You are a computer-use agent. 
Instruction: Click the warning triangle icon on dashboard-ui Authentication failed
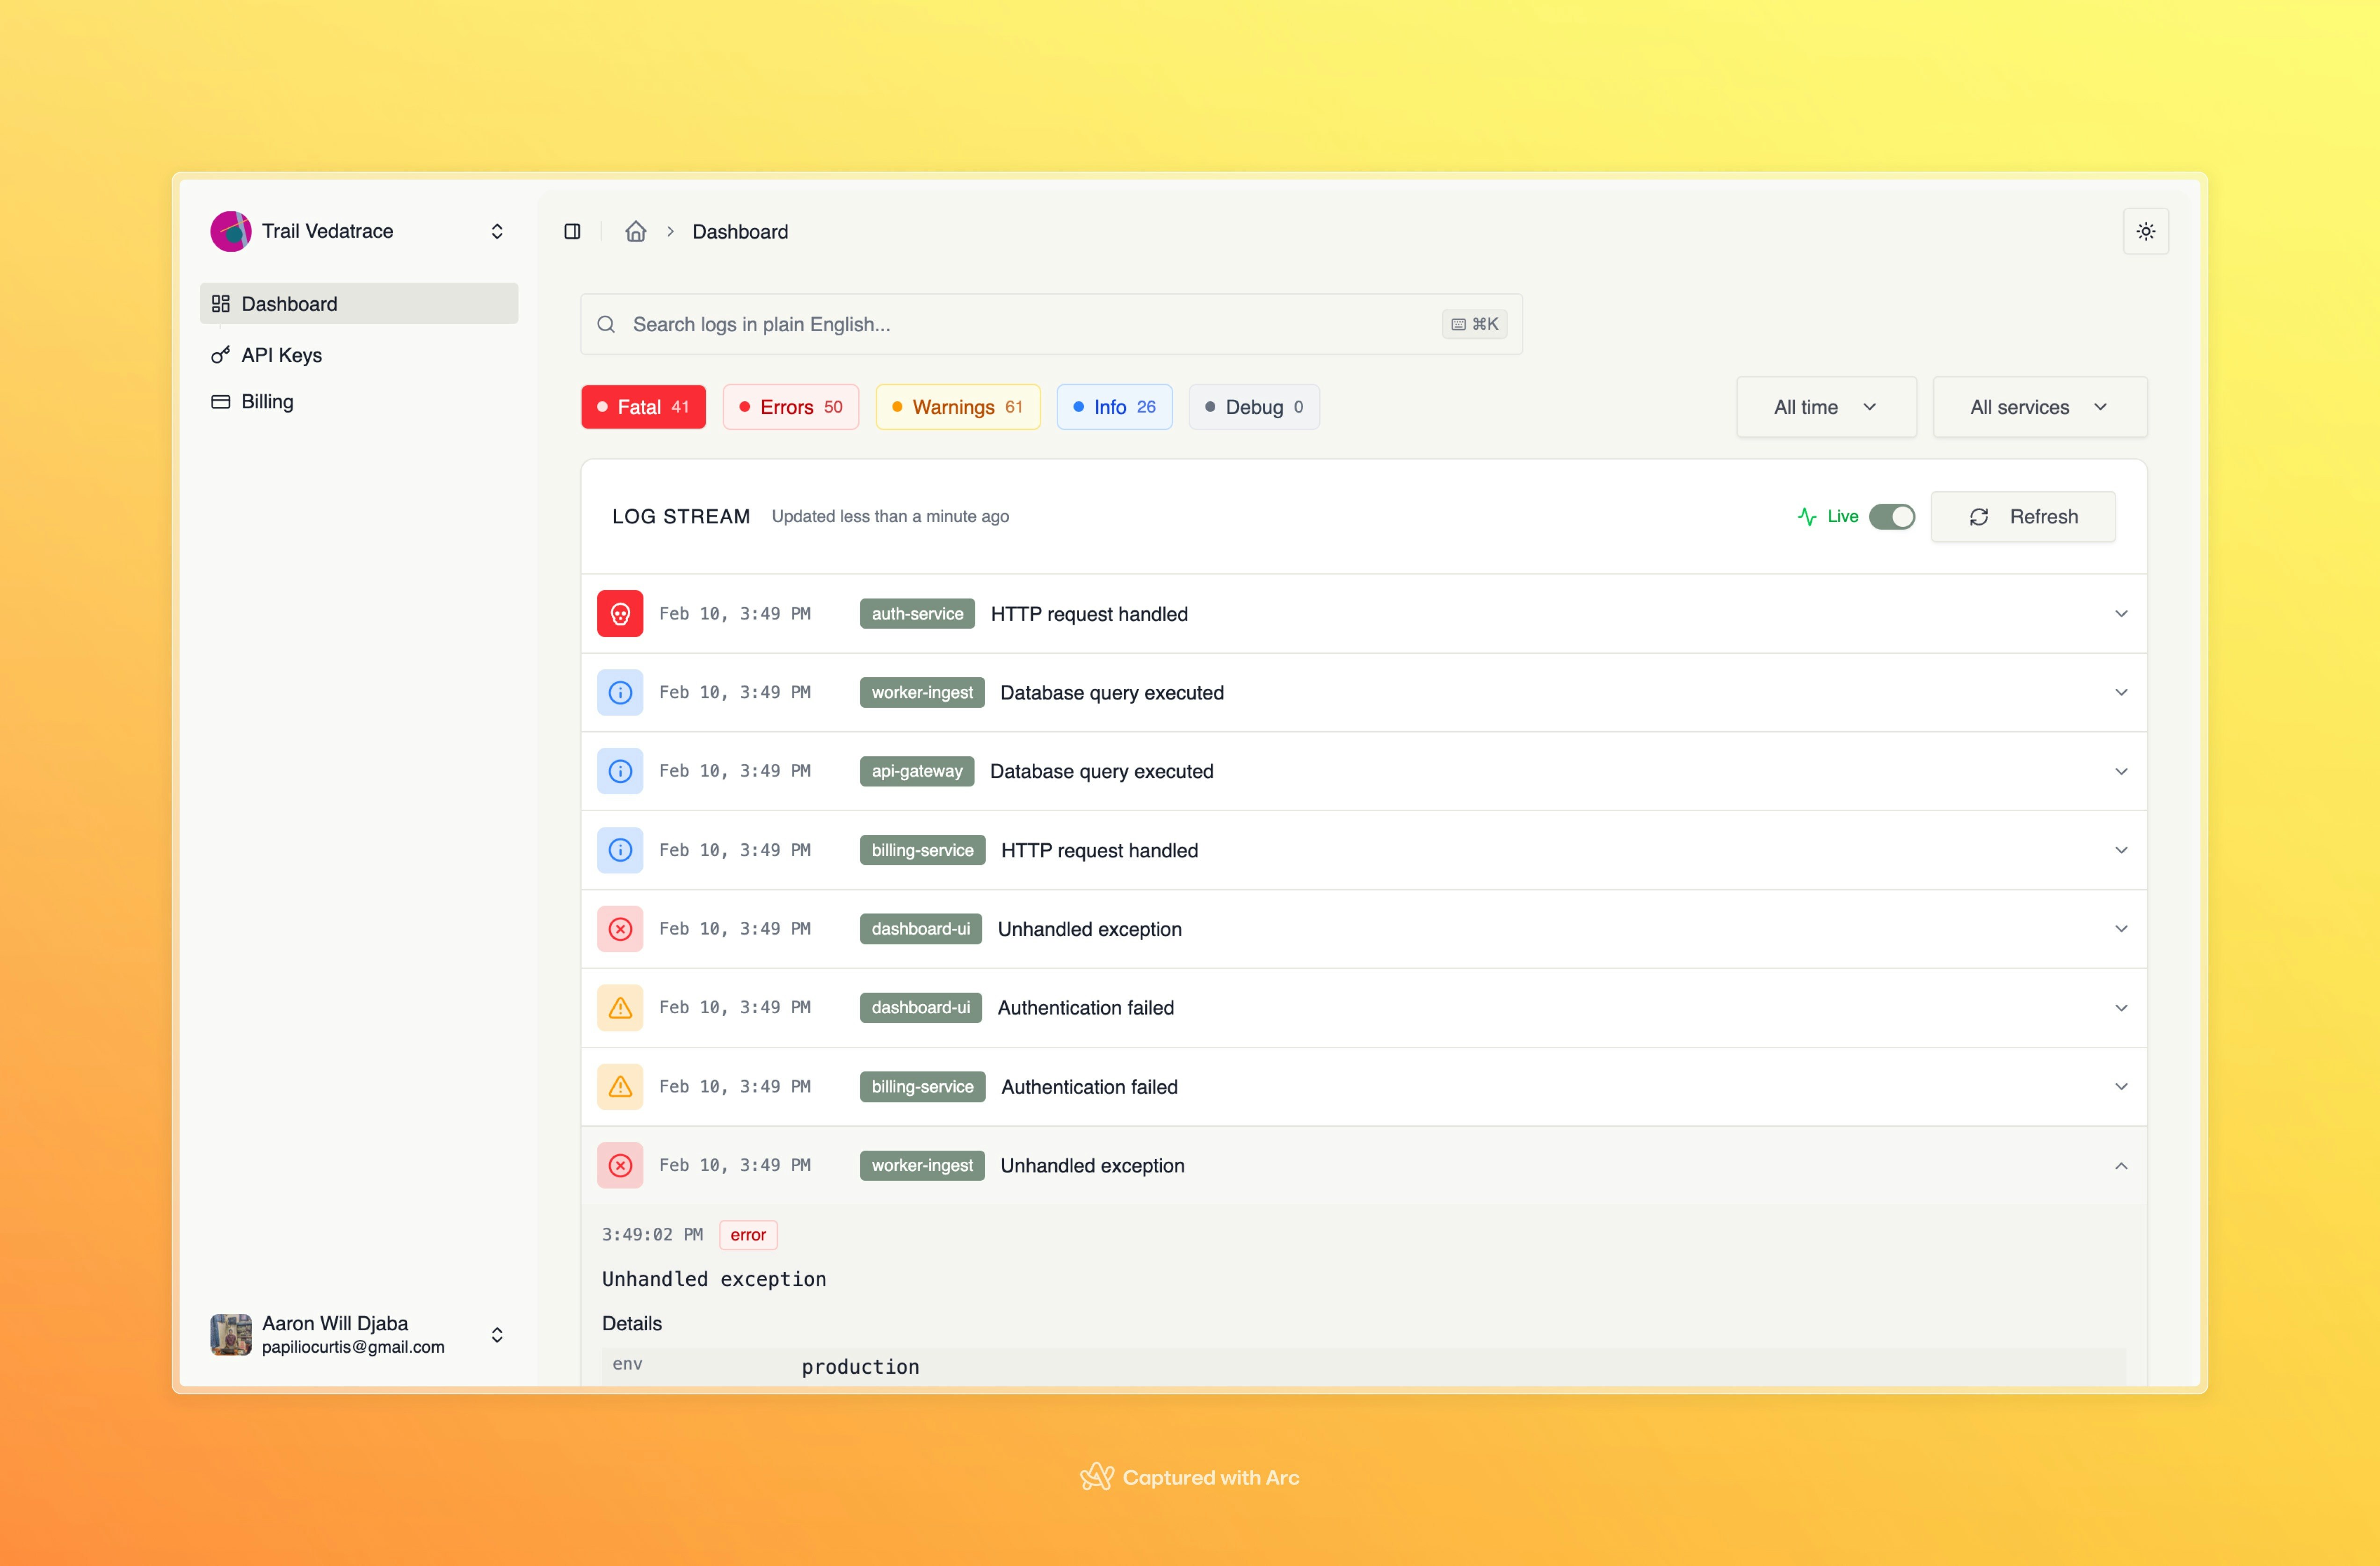[620, 1007]
